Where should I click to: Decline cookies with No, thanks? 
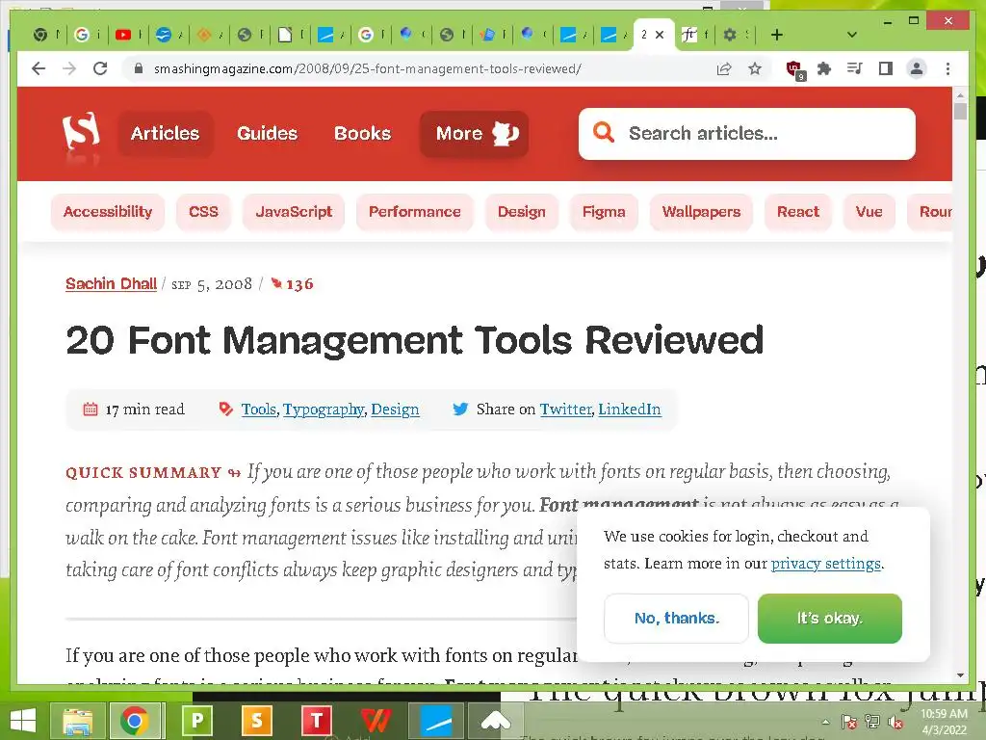pyautogui.click(x=677, y=619)
